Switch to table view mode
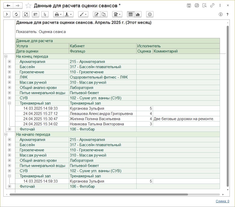 [131, 14]
